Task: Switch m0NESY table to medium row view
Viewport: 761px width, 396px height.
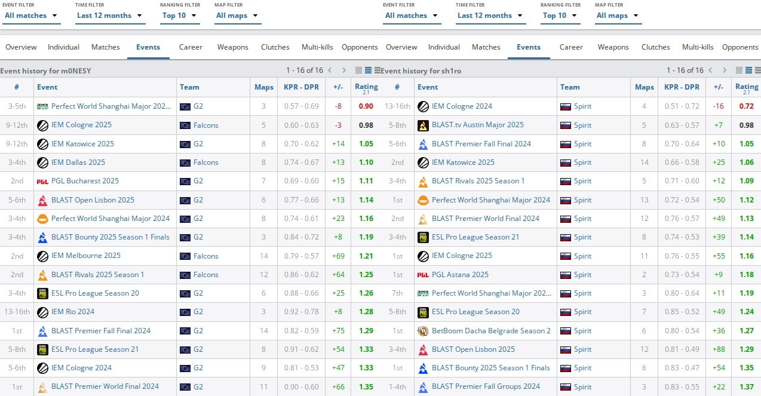Action: [368, 70]
